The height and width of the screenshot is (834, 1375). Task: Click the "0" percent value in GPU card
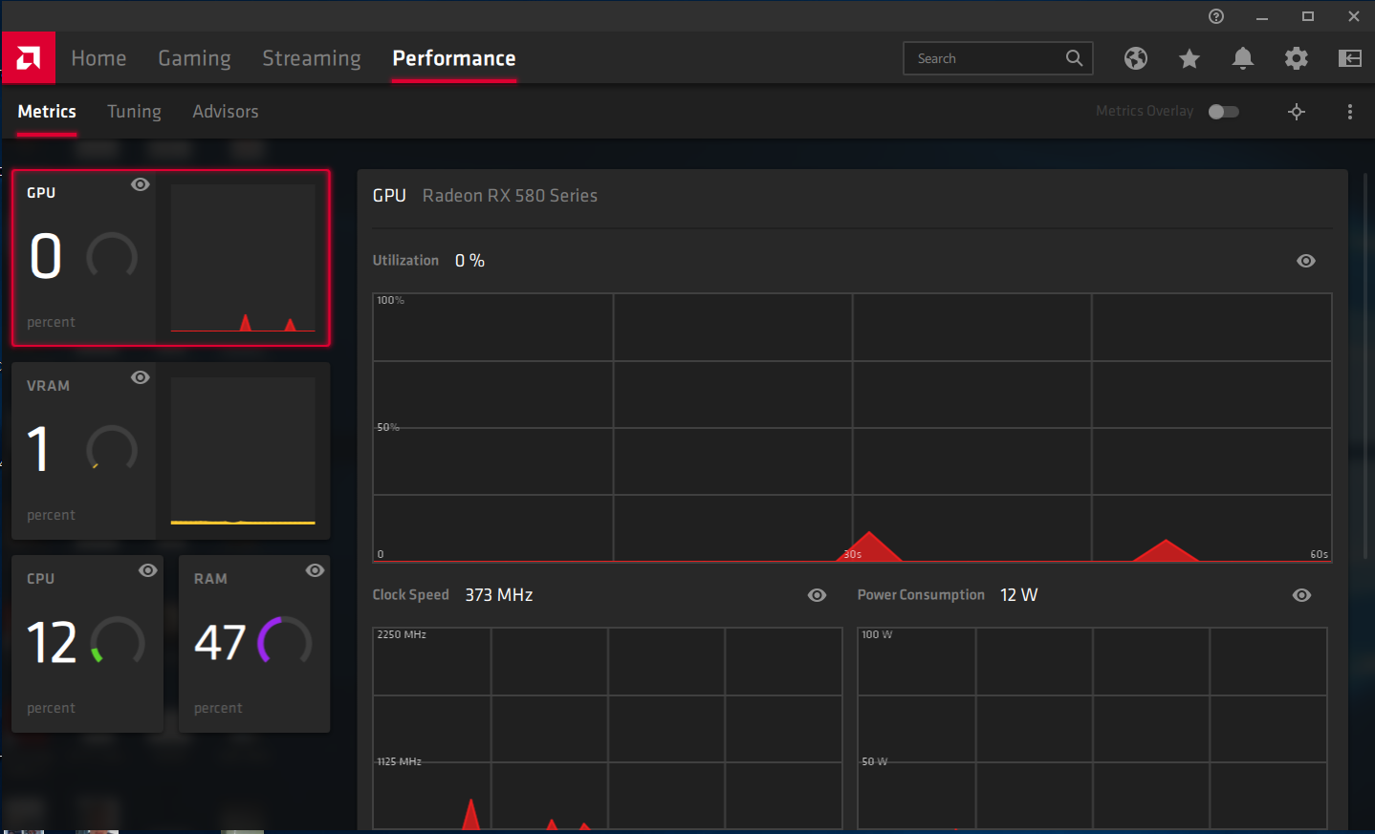click(x=46, y=256)
